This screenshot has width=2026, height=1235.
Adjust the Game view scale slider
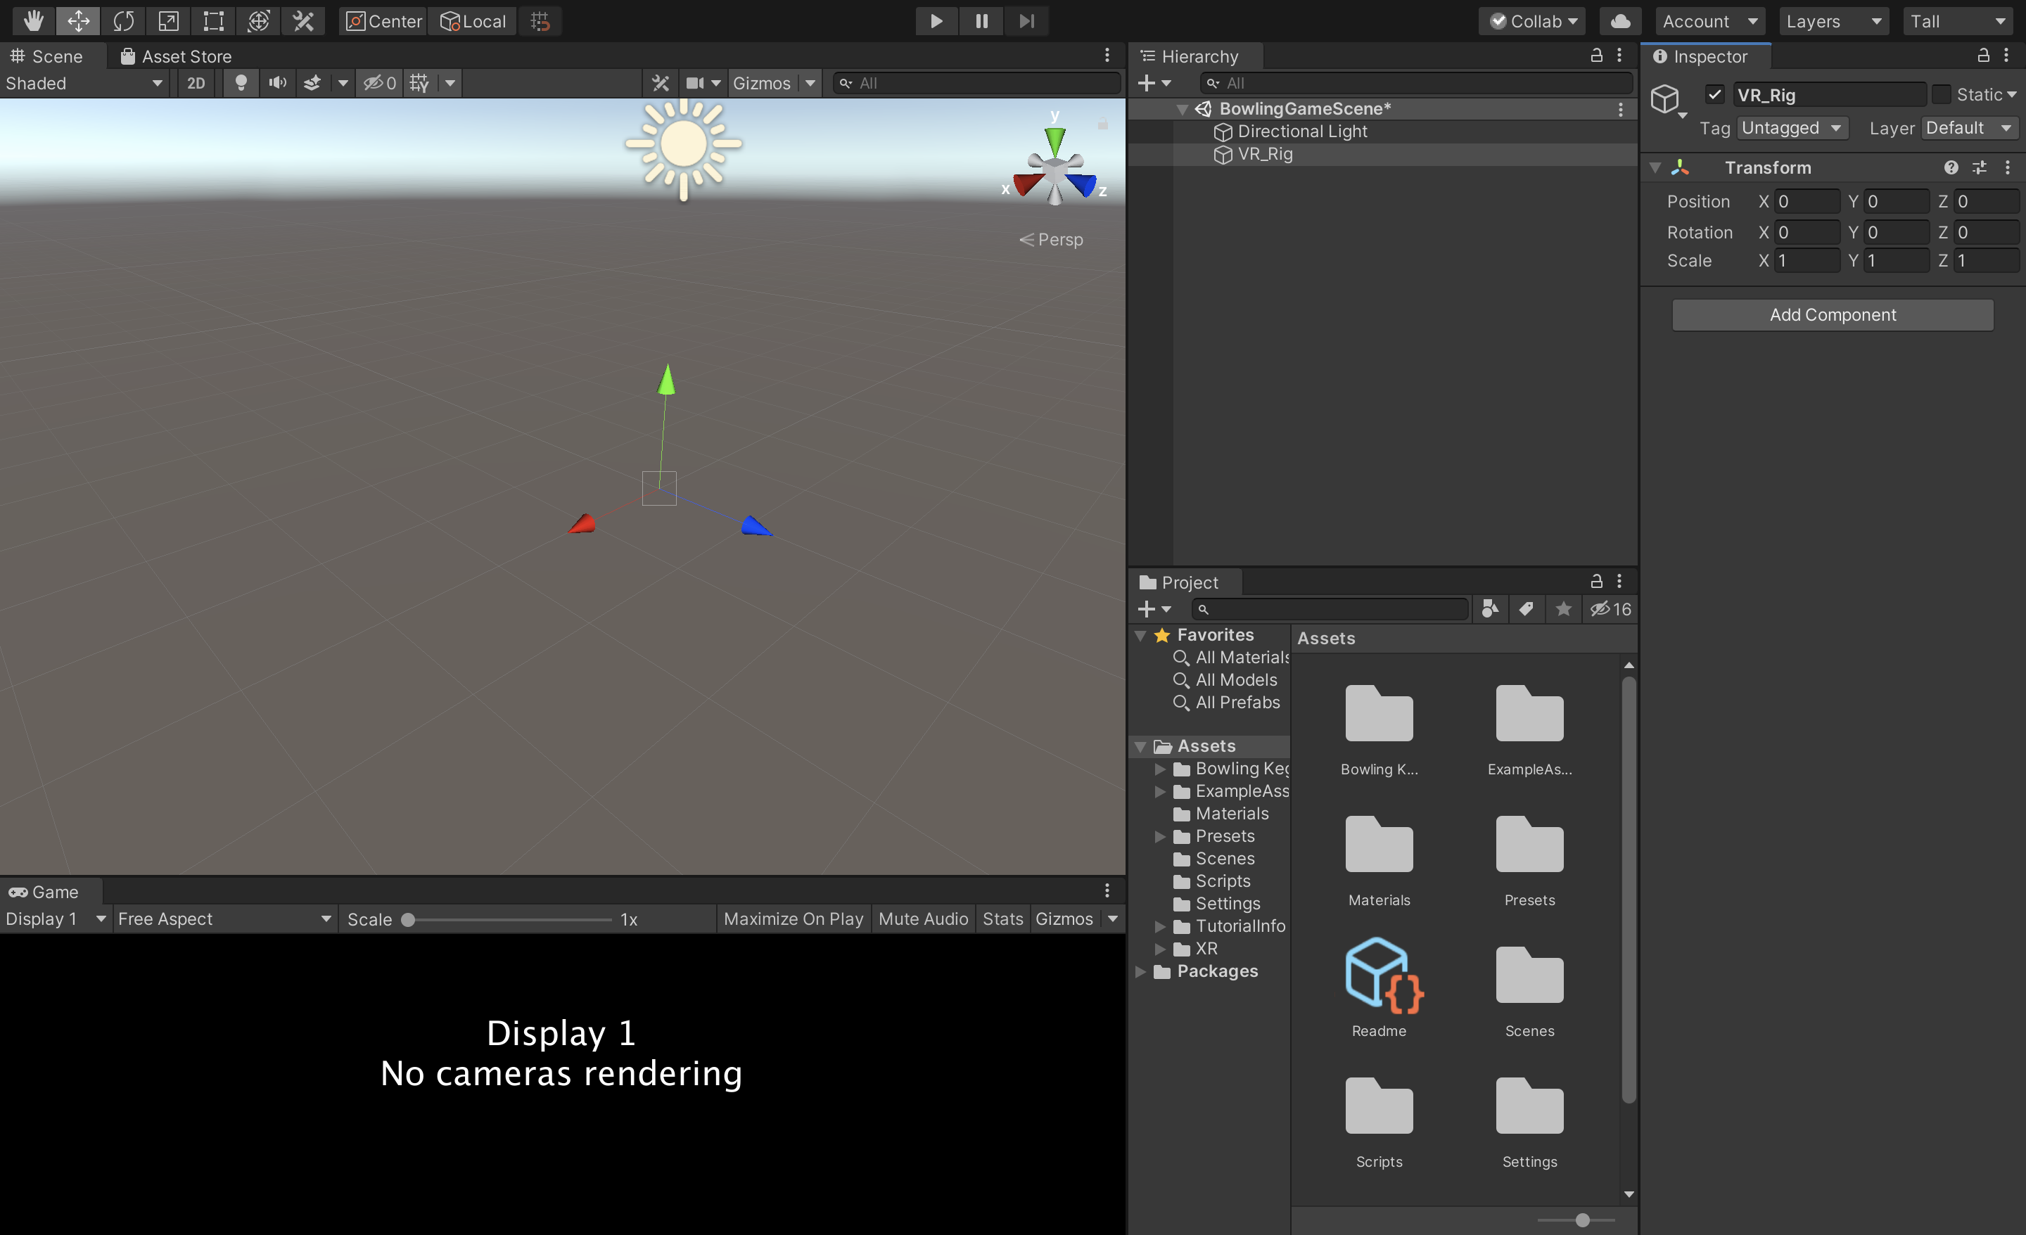409,920
